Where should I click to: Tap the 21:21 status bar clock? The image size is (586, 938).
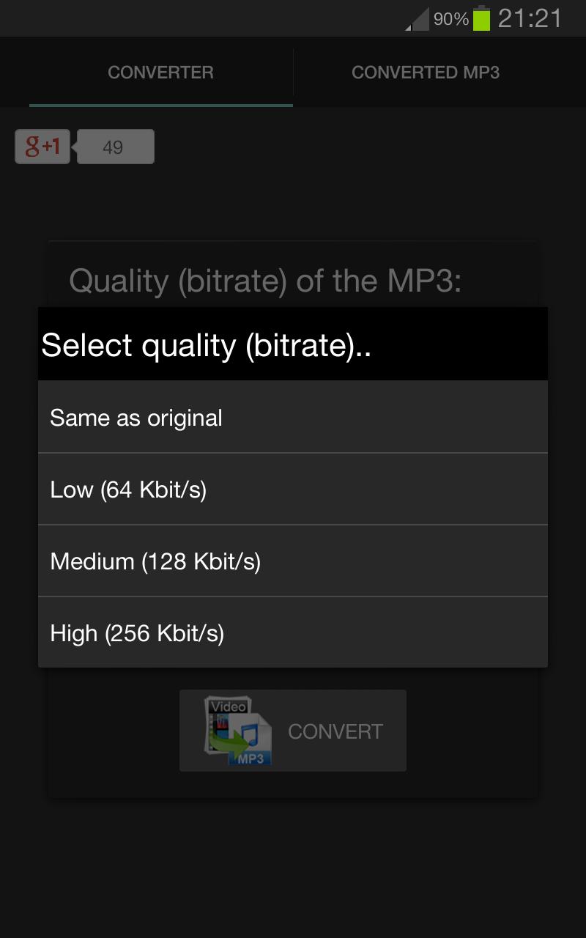click(530, 18)
